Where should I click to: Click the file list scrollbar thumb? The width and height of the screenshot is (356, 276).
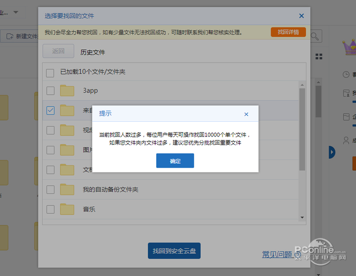click(x=302, y=129)
